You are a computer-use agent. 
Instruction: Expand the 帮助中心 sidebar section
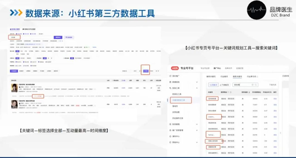click(197, 142)
